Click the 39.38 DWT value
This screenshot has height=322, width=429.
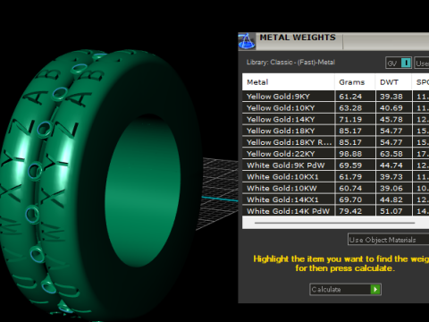click(x=391, y=97)
